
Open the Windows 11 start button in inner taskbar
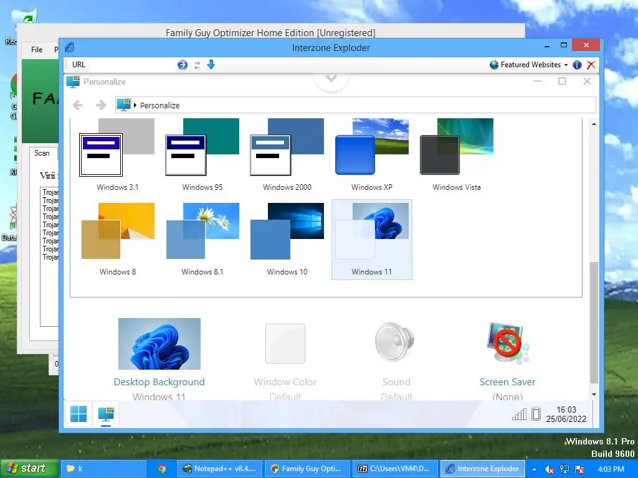[x=78, y=414]
